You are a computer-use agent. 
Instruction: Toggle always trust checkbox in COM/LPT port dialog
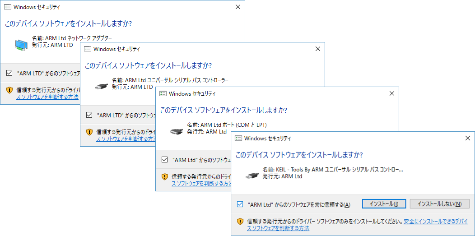pos(164,159)
